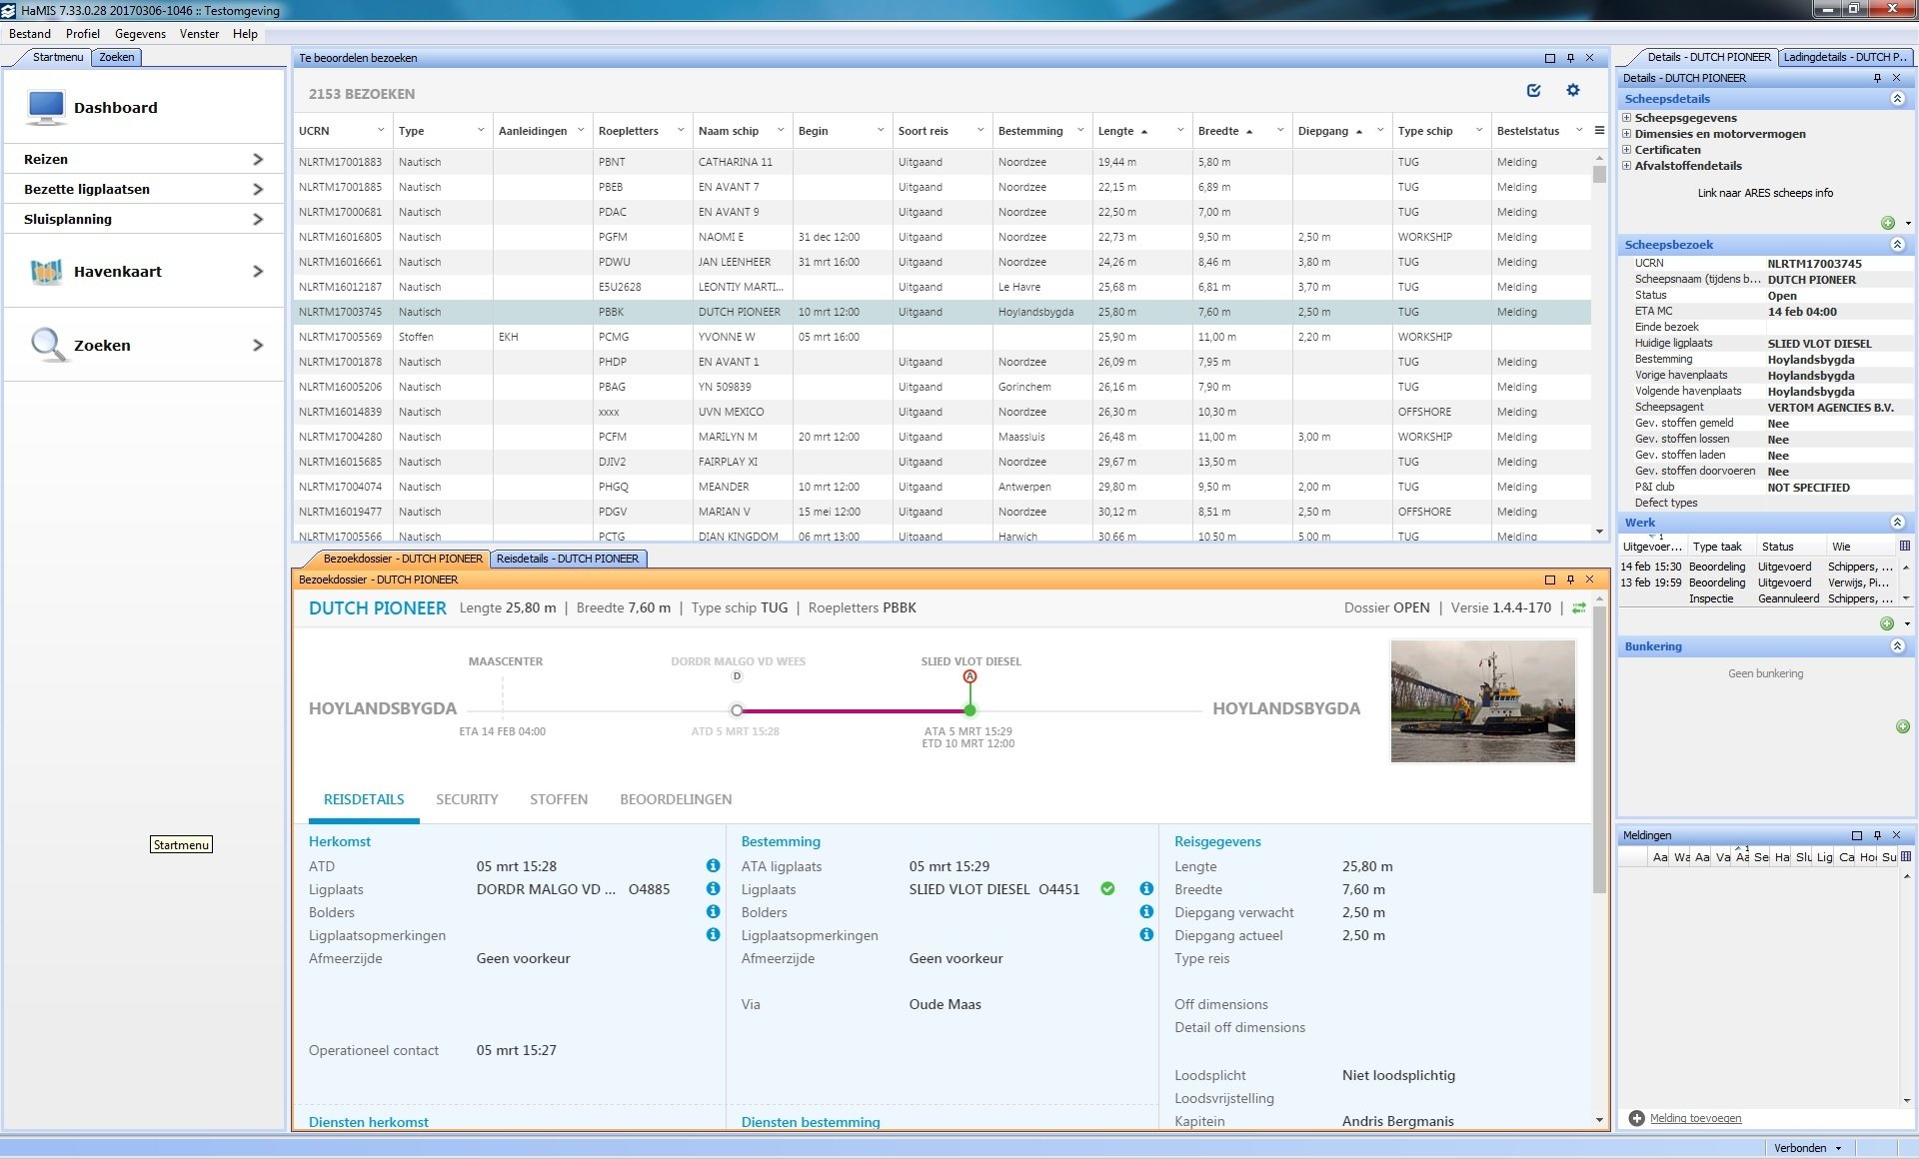Switch to the STOFFEN tab
Viewport: 1919px width, 1159px height.
[x=558, y=800]
